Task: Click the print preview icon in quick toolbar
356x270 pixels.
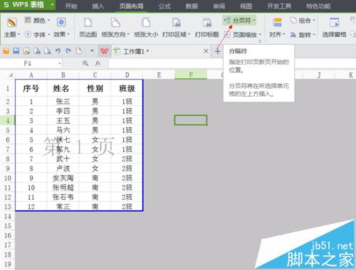Action: [x=48, y=51]
